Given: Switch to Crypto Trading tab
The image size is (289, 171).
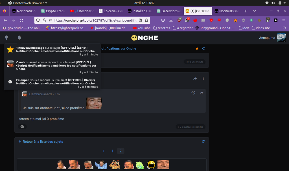Looking at the screenshot, I should (53, 11).
